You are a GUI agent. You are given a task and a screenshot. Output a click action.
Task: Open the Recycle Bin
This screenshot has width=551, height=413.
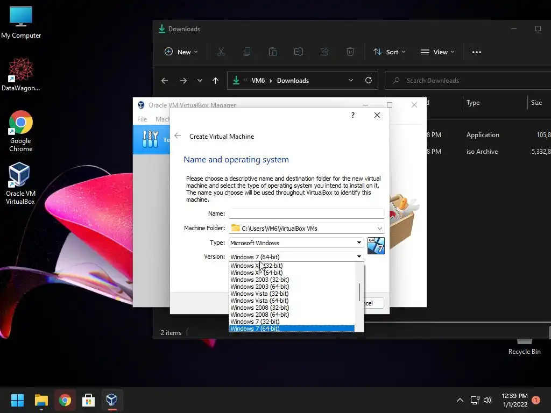[524, 348]
